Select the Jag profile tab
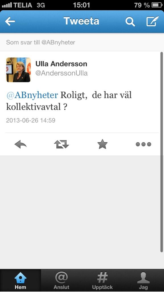Screen dimensions: 164x292 [143, 281]
